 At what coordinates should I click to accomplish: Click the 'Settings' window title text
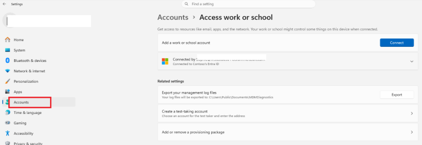[17, 4]
